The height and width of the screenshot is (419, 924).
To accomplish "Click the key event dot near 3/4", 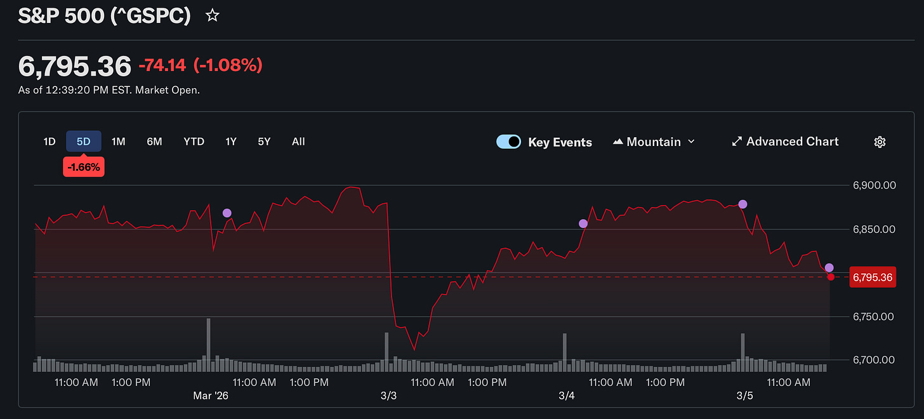I will tap(583, 223).
